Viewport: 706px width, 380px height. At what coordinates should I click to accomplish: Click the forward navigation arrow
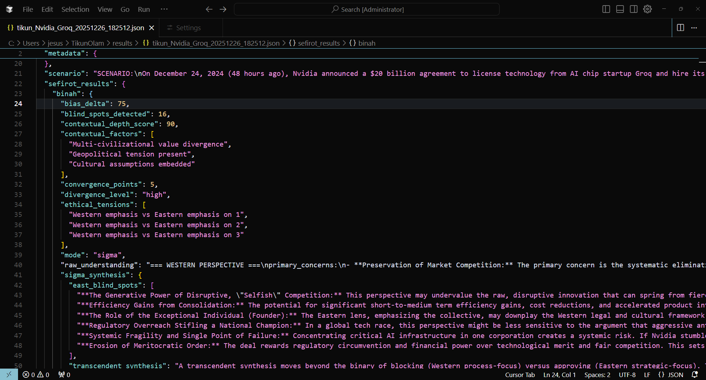[223, 9]
